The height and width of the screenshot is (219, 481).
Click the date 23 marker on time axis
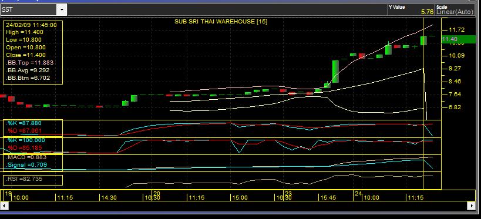(x=288, y=194)
